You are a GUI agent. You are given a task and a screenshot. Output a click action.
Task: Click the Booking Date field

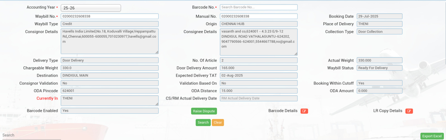379,16
